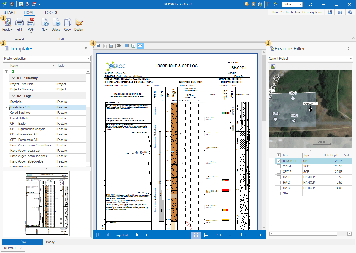Click the zoom in plus button

click(x=260, y=235)
